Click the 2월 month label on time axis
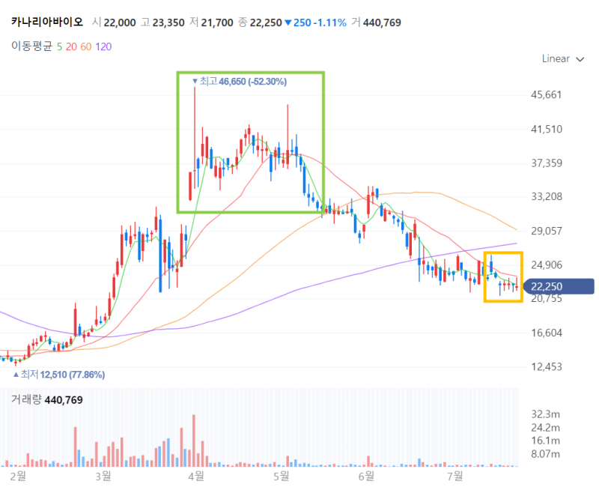 [18, 476]
